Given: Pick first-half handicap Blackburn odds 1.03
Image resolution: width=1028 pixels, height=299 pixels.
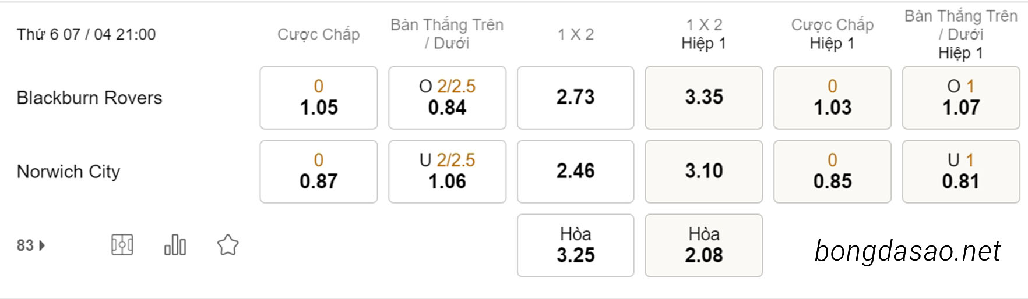Looking at the screenshot, I should (x=833, y=98).
